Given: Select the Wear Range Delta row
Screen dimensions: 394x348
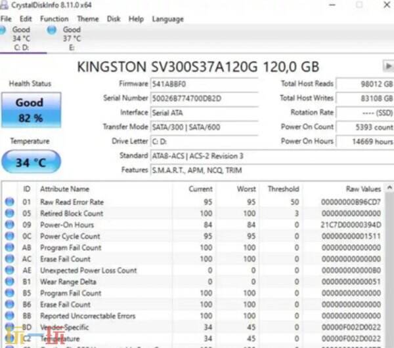Looking at the screenshot, I should click(x=194, y=282).
